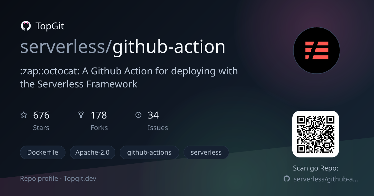Click the GitHub icon near serverless/github-a...
374x196 pixels.
click(x=286, y=179)
